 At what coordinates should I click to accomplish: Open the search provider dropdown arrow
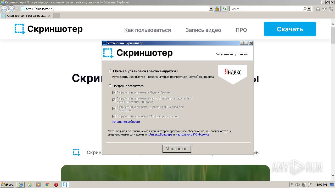(309, 9)
